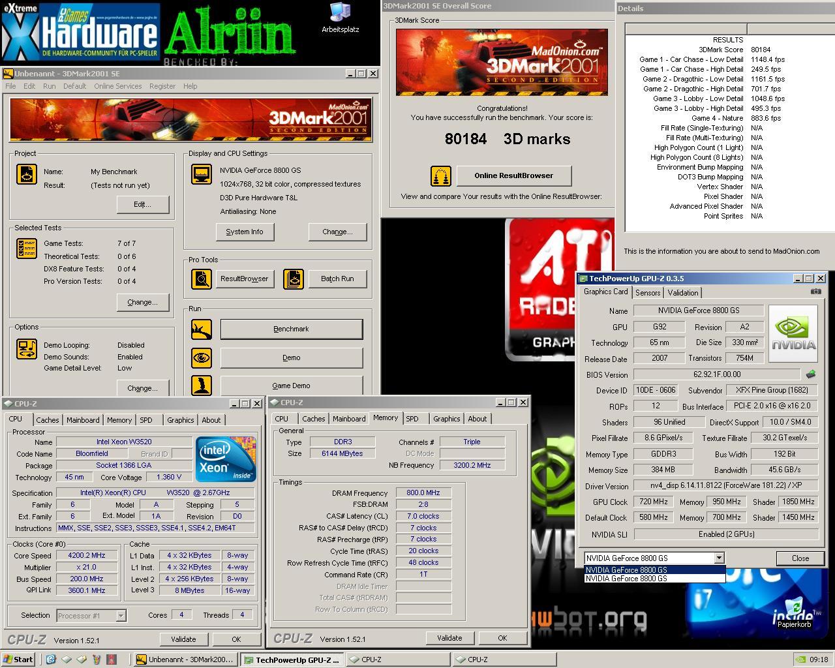Viewport: 835px width, 668px height.
Task: Switch to Graphics tab in Memory CPU-Z window
Action: [446, 419]
